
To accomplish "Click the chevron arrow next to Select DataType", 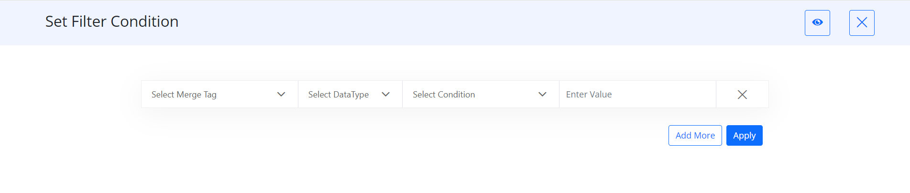I will tap(385, 95).
